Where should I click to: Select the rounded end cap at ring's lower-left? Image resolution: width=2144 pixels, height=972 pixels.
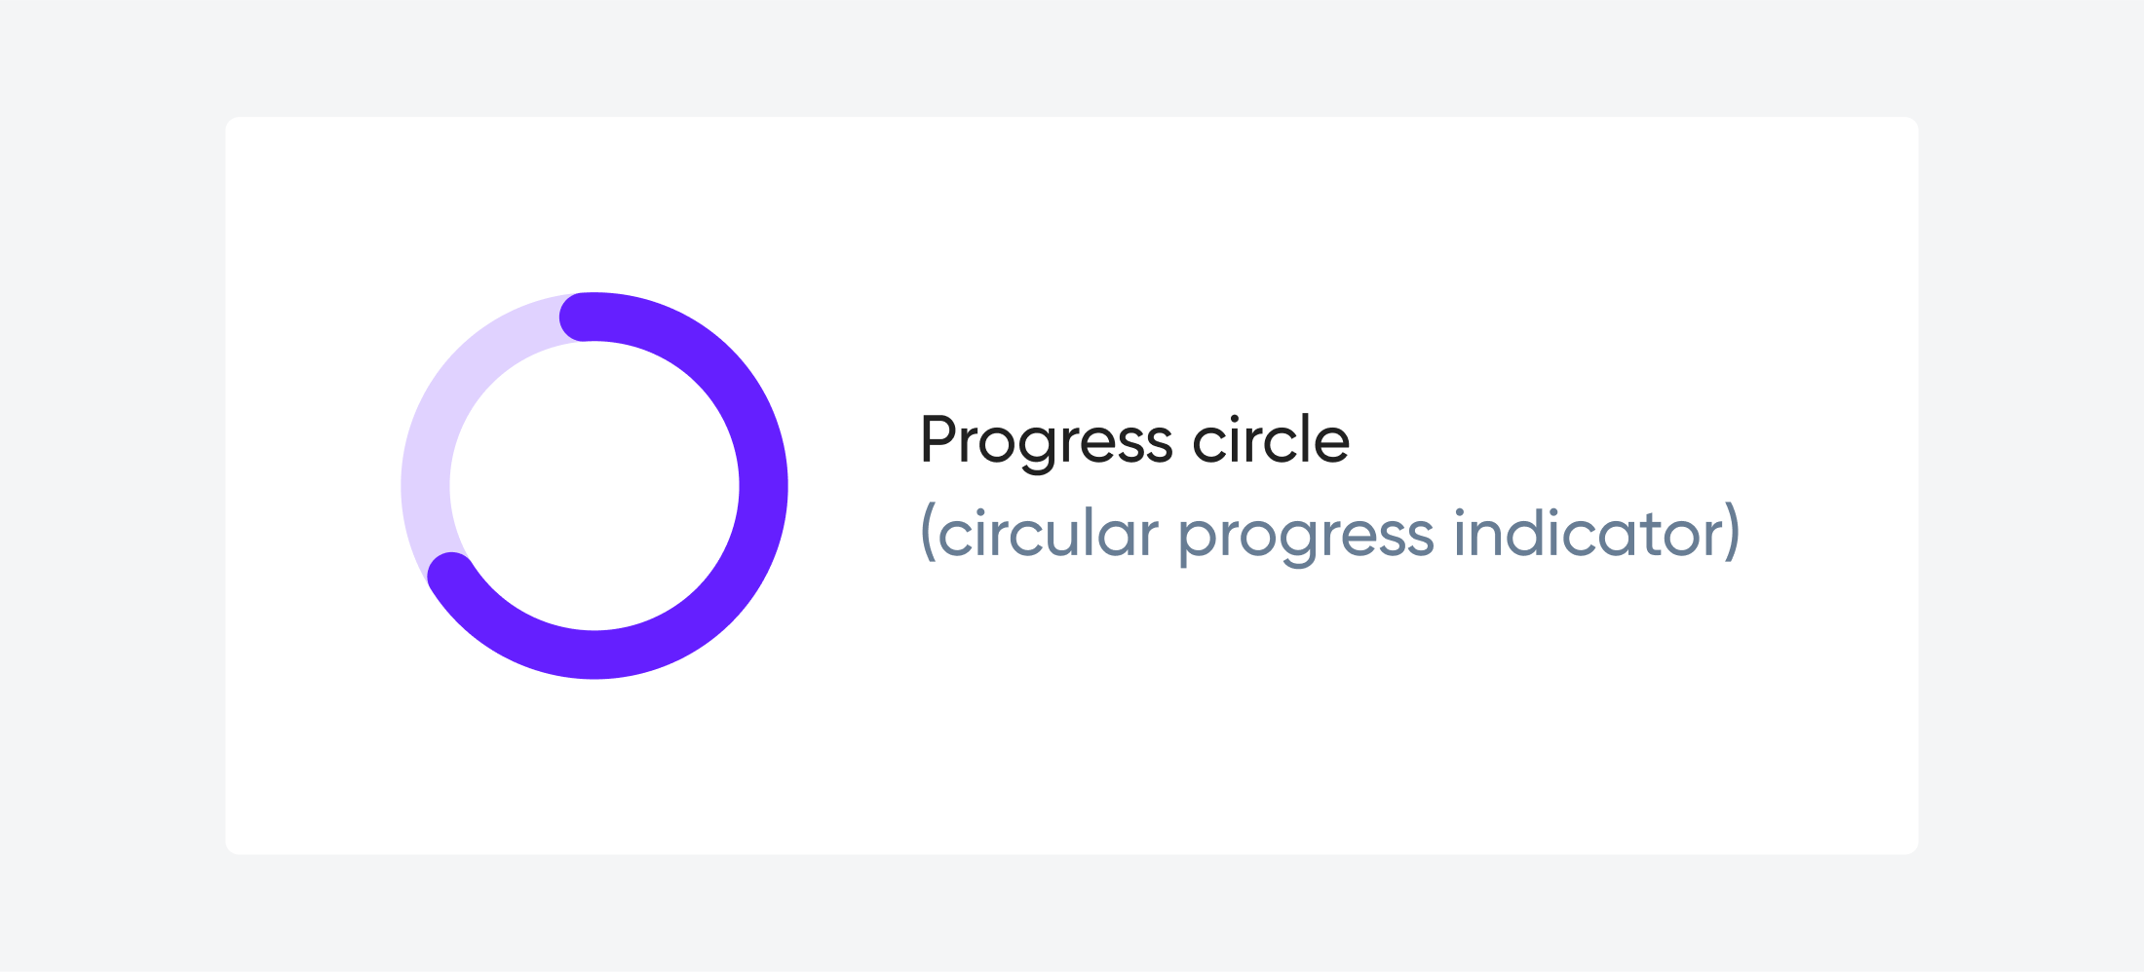pos(451,576)
